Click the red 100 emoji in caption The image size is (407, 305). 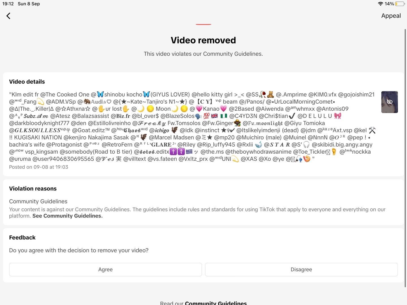coord(206,116)
